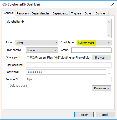Cancel with the İptal button
Image resolution: width=117 pixels, height=120 pixels.
[x=105, y=114]
